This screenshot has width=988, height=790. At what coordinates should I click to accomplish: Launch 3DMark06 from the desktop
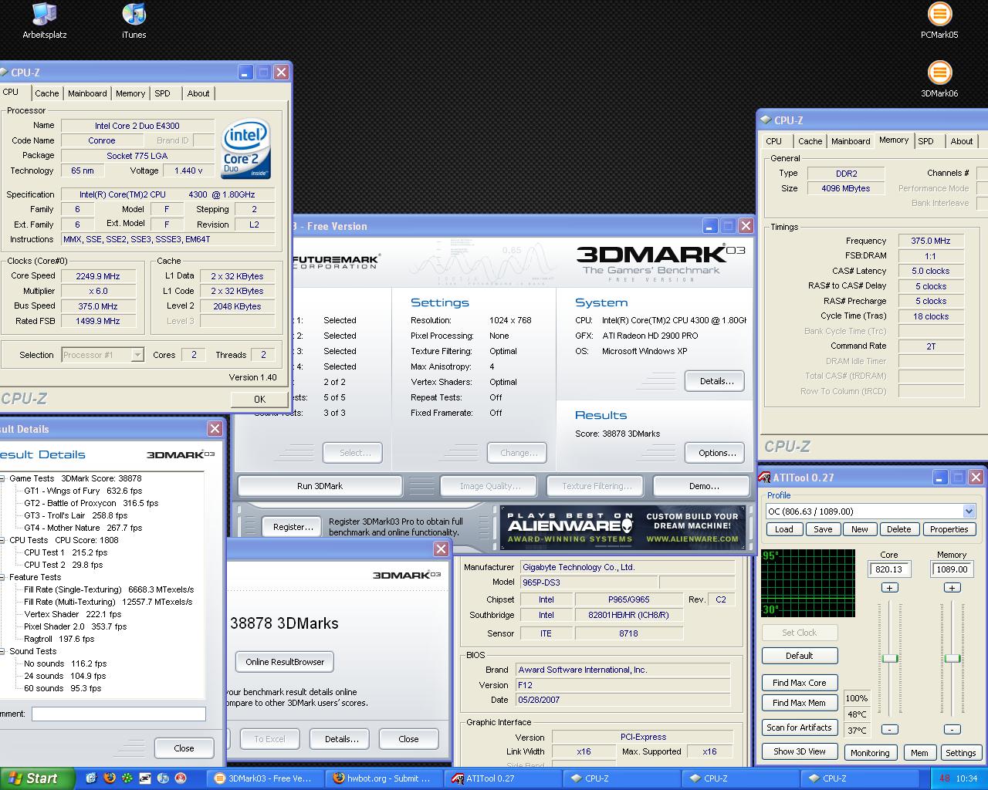tap(939, 79)
